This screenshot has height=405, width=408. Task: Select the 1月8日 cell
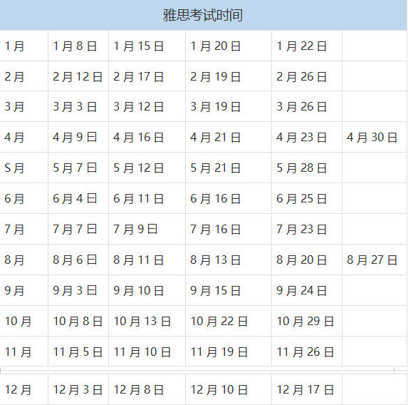coord(78,46)
